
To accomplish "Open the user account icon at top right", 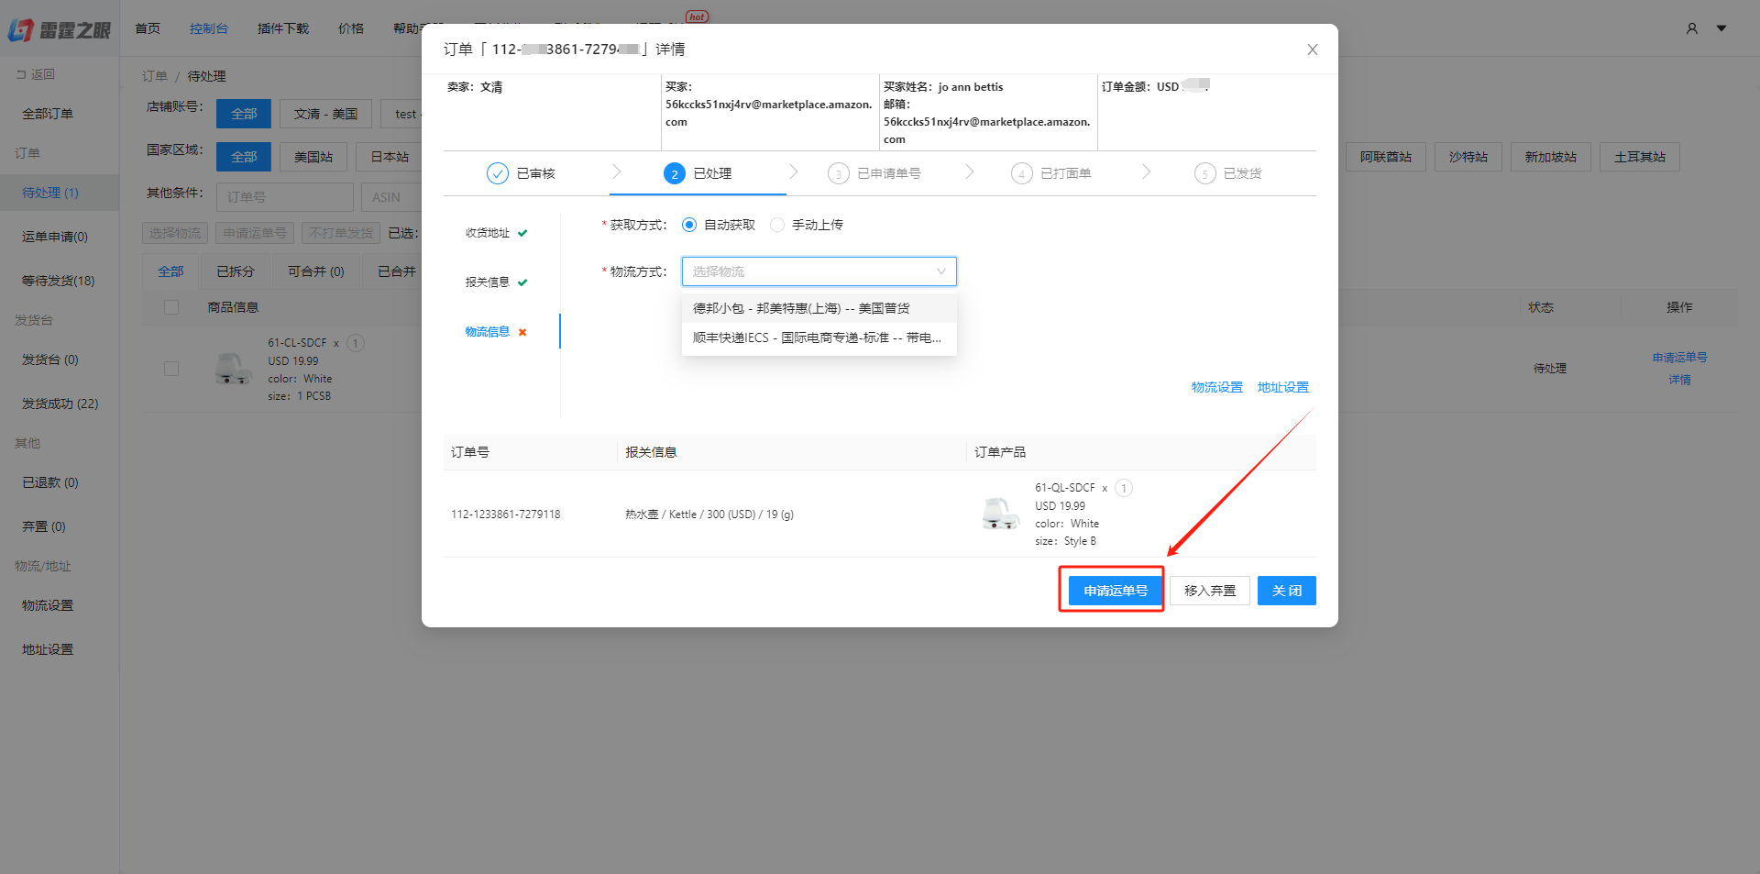I will pos(1691,28).
